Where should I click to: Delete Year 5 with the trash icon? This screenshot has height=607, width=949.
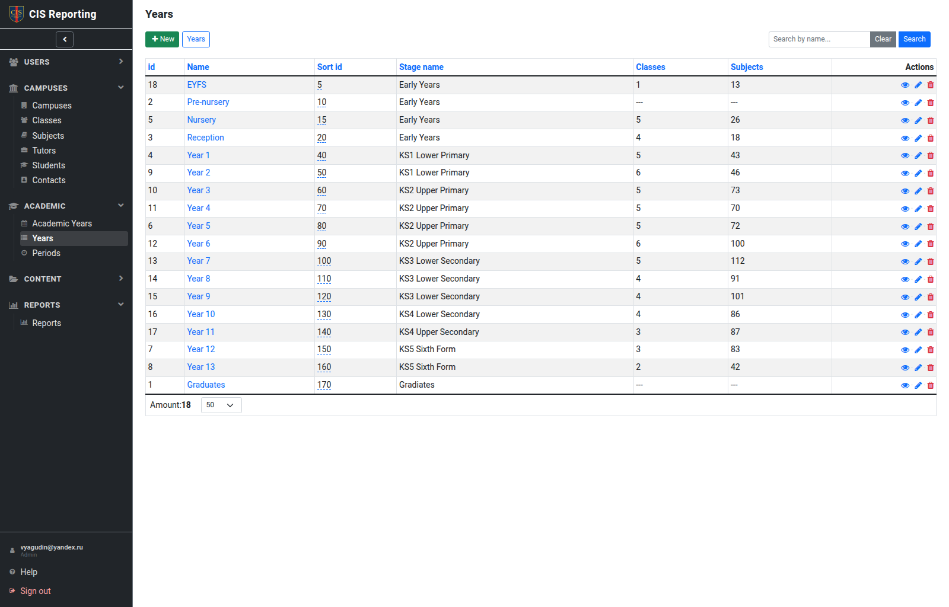click(x=931, y=226)
